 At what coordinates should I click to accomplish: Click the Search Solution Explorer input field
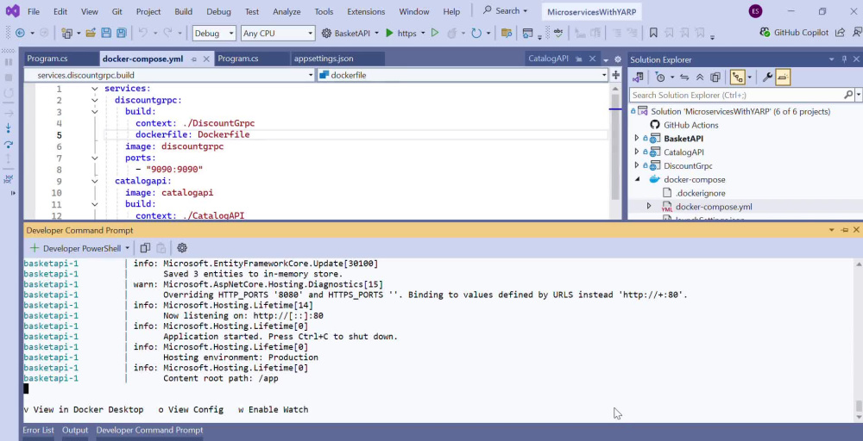tap(738, 95)
